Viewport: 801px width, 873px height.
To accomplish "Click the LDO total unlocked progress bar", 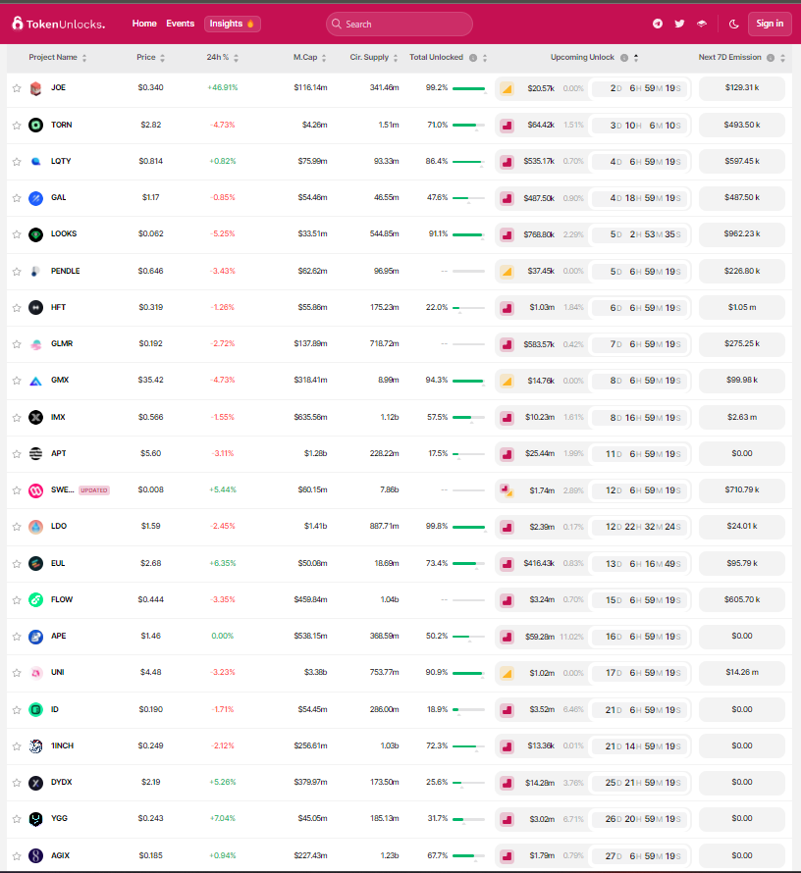I will tap(468, 527).
